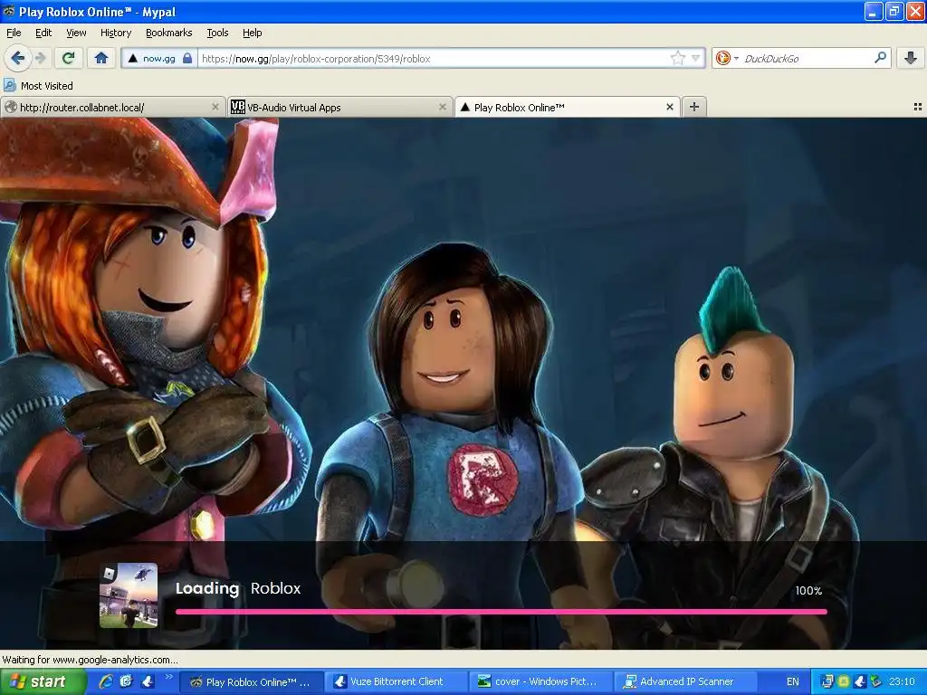Minimize the Mypal browser window
The image size is (927, 695).
[x=874, y=11]
